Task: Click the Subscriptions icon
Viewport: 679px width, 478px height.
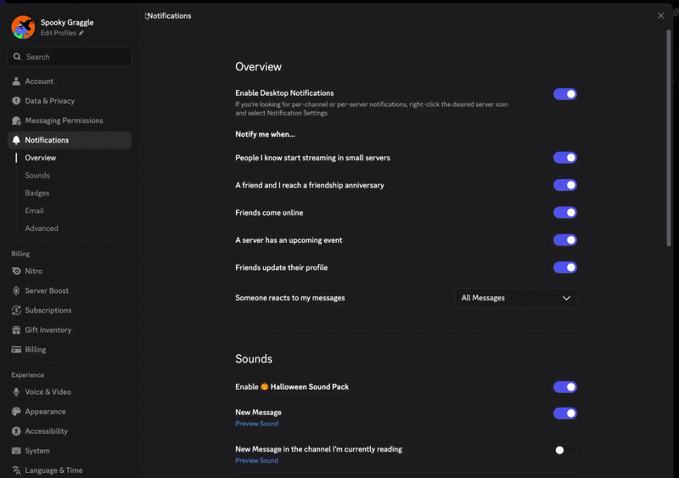Action: 16,310
